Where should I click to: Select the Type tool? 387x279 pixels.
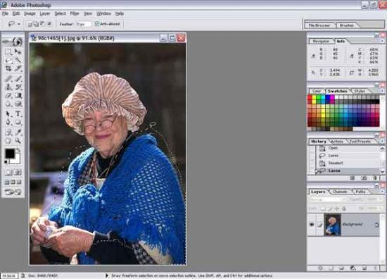(x=18, y=114)
